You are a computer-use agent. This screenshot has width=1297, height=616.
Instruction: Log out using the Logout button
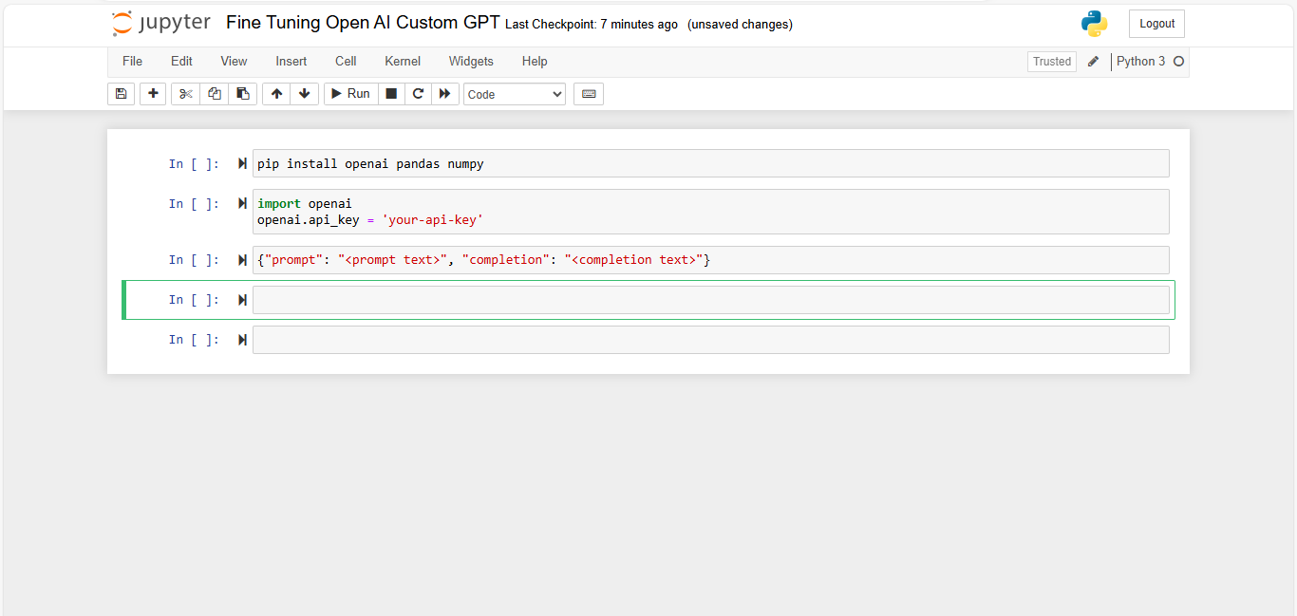coord(1156,23)
